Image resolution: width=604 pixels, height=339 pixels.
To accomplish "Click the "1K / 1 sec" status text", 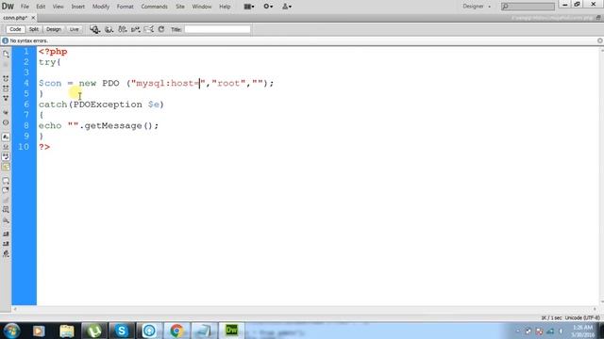I will tap(551, 318).
